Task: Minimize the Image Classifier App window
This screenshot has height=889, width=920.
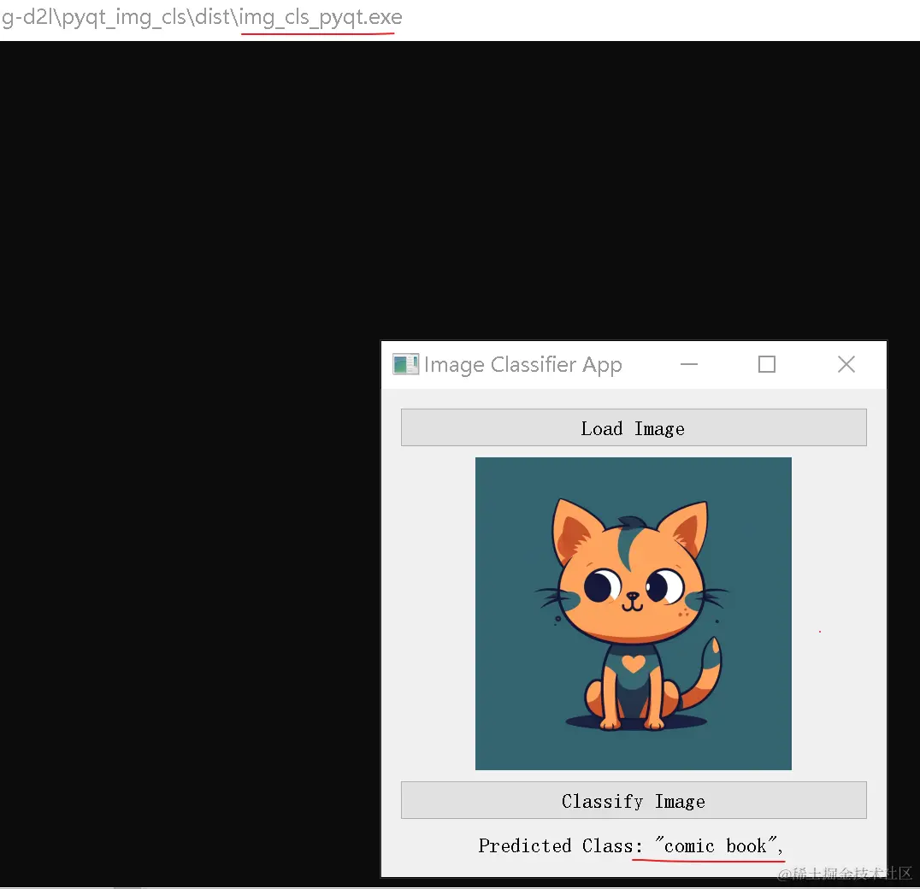Action: 689,364
